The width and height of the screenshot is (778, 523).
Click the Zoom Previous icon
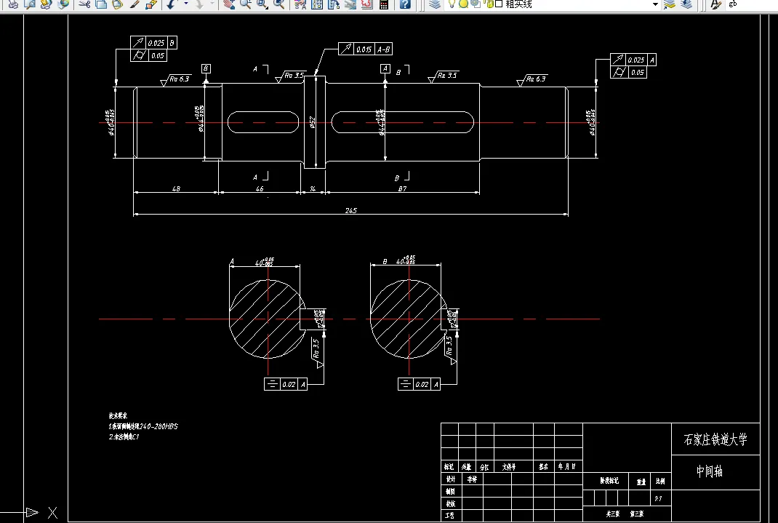[279, 4]
